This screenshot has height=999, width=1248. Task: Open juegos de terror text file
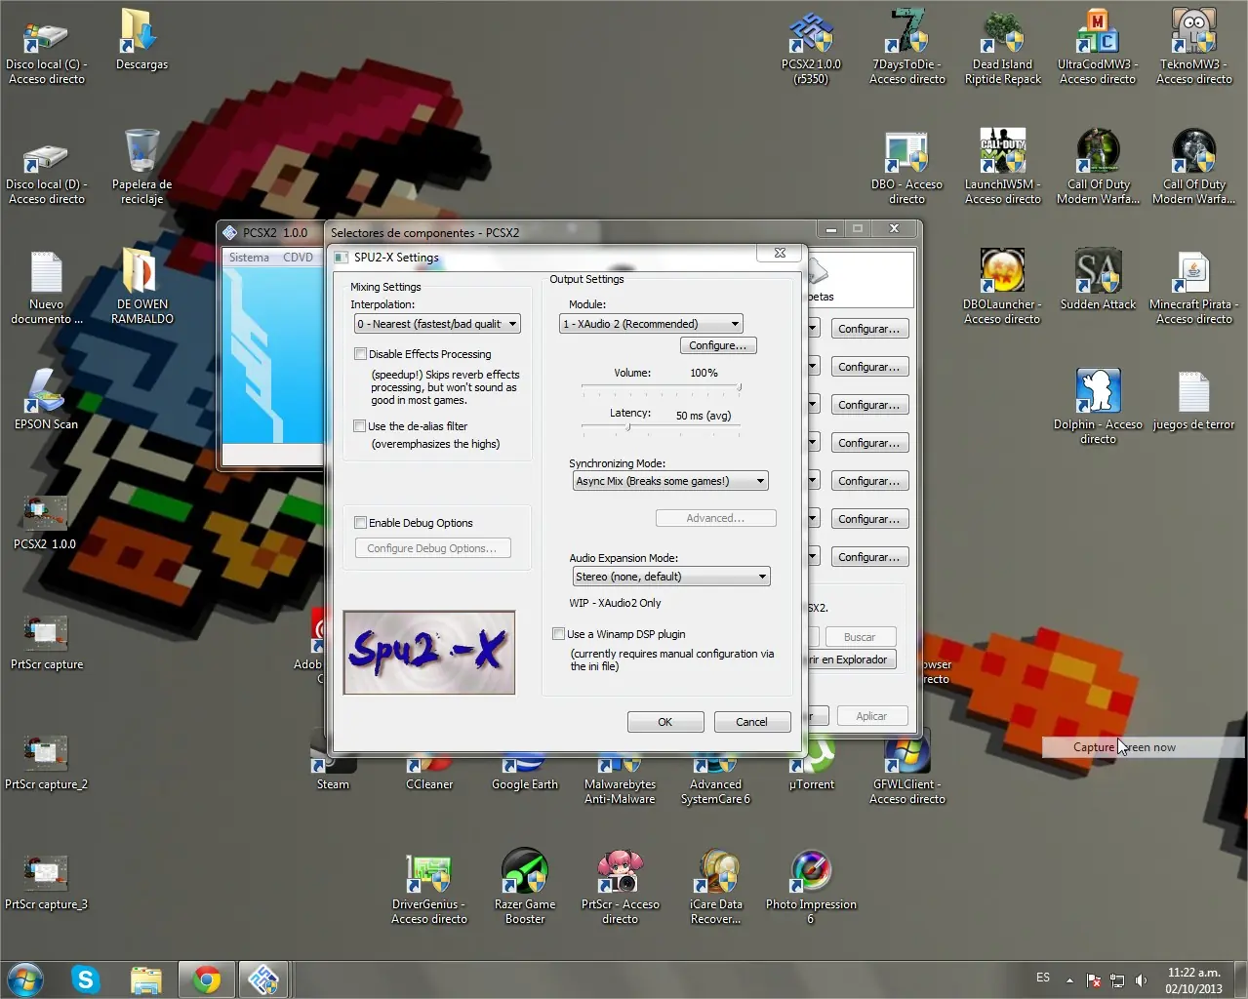pos(1193,400)
